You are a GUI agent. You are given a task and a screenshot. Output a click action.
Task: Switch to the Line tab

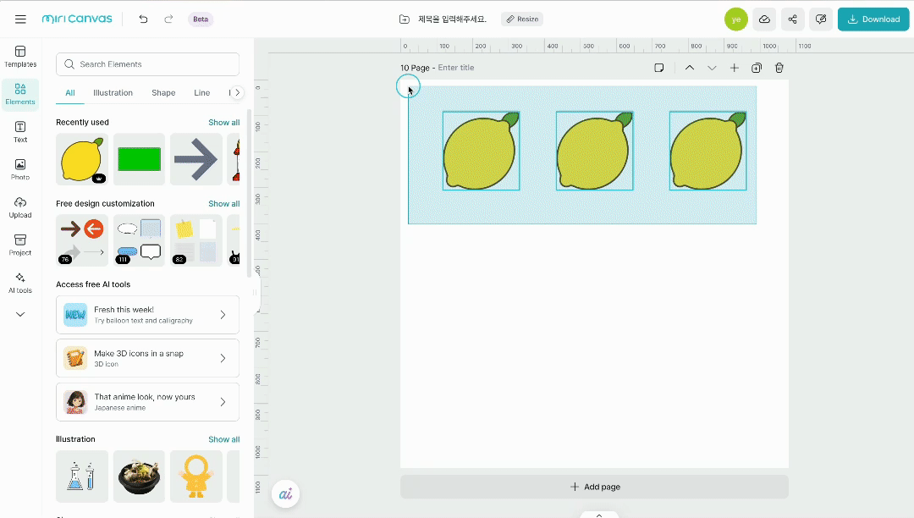[201, 92]
